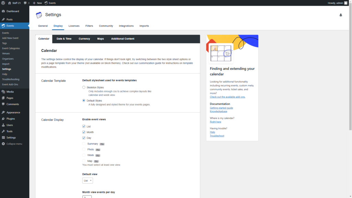Collapse the admin sidebar menu
Screen dimensions: 352x198
tap(14, 144)
